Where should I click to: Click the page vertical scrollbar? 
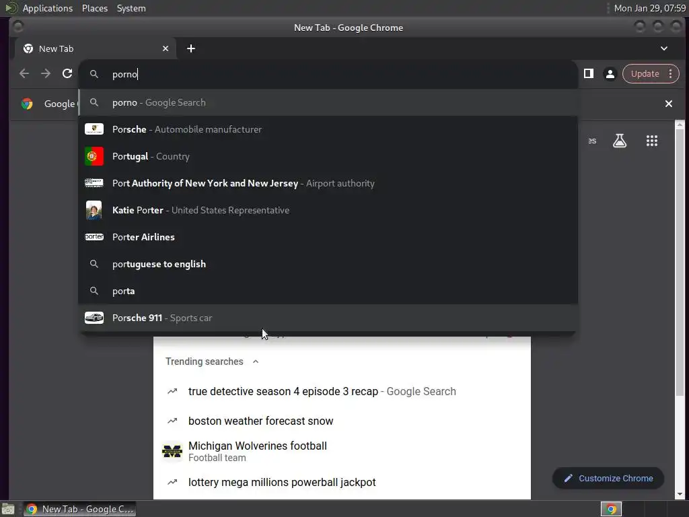pos(680,264)
